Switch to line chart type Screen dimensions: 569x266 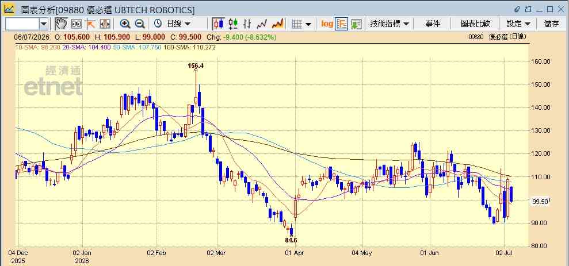point(262,24)
